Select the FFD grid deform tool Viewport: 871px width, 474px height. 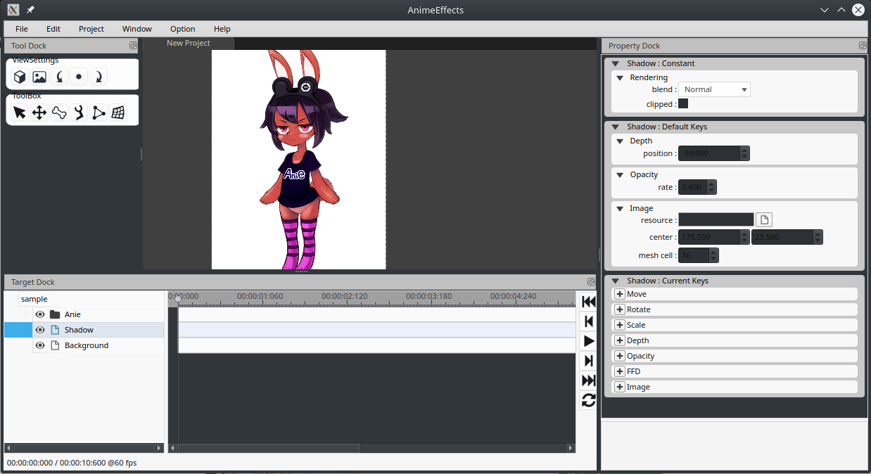pyautogui.click(x=118, y=113)
